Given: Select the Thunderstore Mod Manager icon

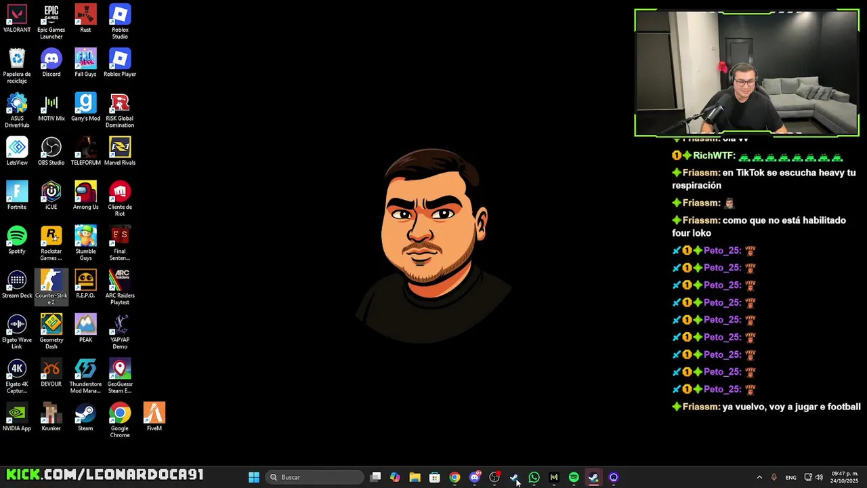Looking at the screenshot, I should [85, 376].
